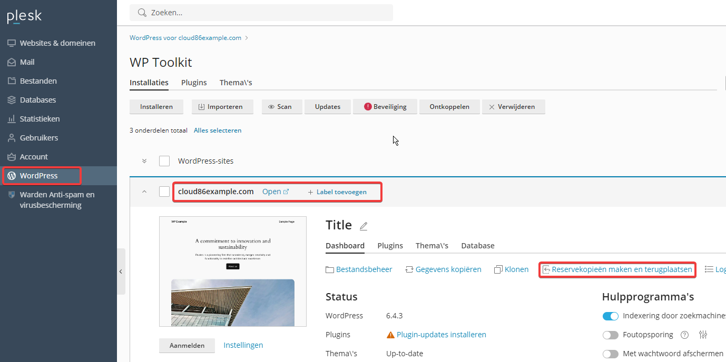726x362 pixels.
Task: Switch to the top Plugins tab
Action: (194, 83)
